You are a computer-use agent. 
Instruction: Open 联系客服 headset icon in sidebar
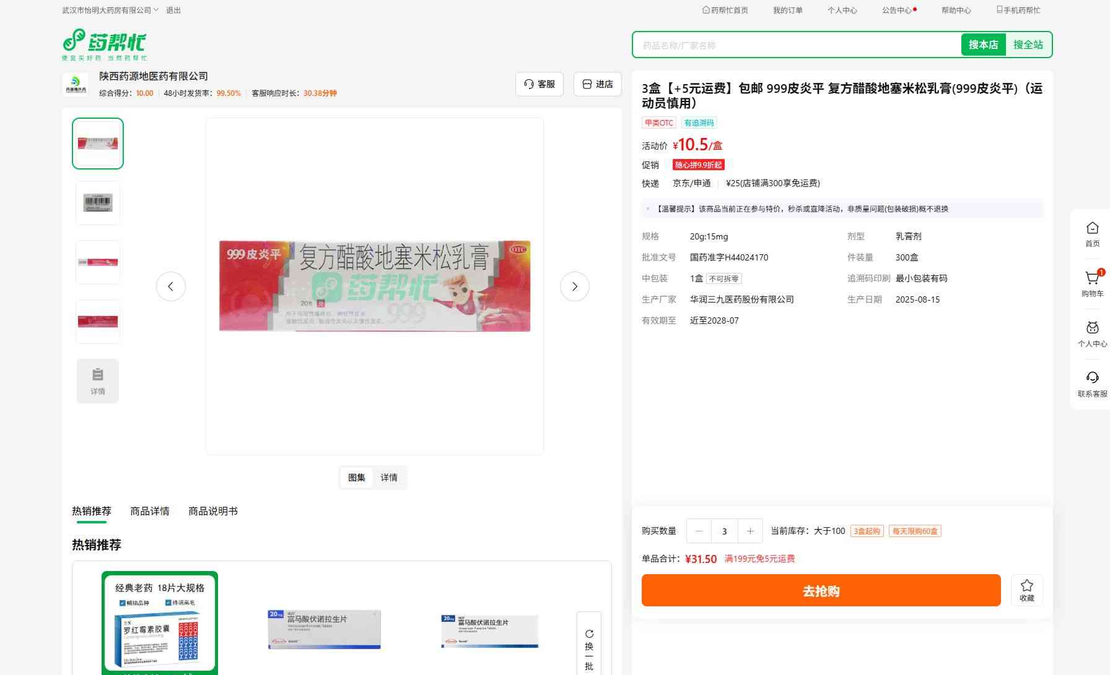pyautogui.click(x=1092, y=384)
